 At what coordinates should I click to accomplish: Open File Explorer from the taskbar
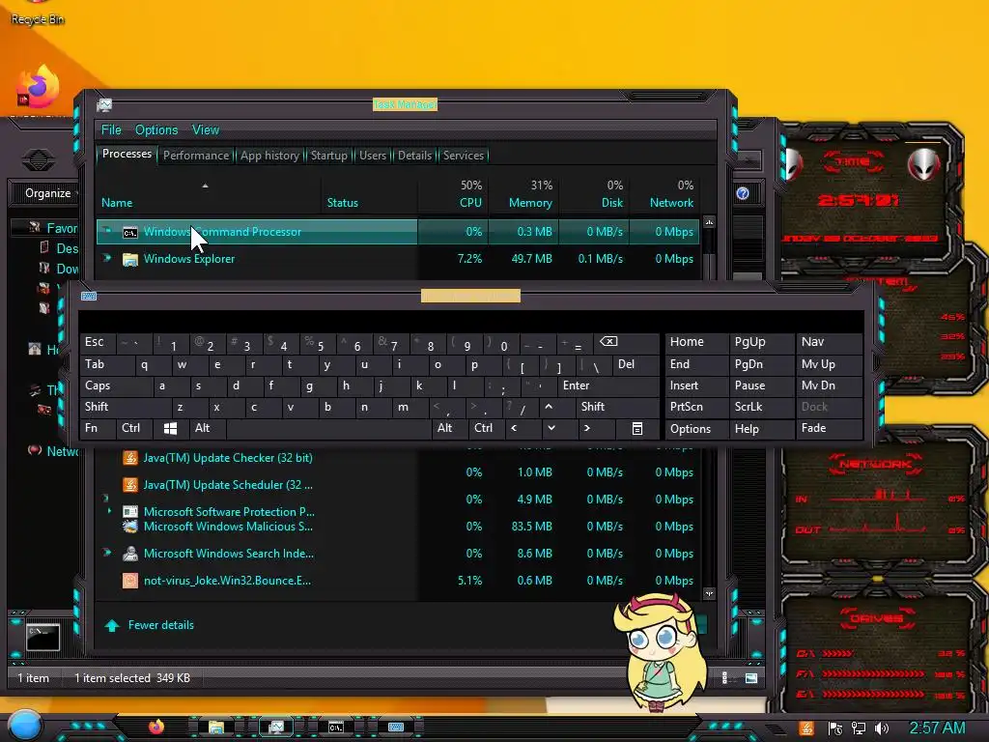pos(215,728)
